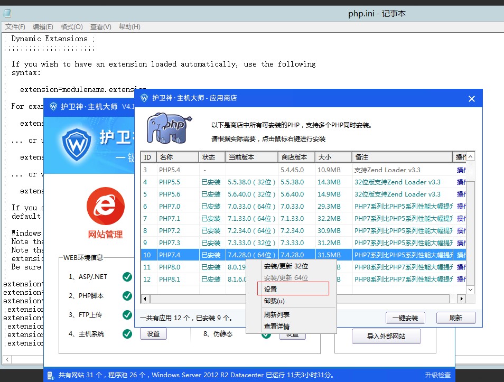Screen dimensions: 504x382
Task: Open the 格式(O) menu in Notepad
Action: pyautogui.click(x=71, y=27)
